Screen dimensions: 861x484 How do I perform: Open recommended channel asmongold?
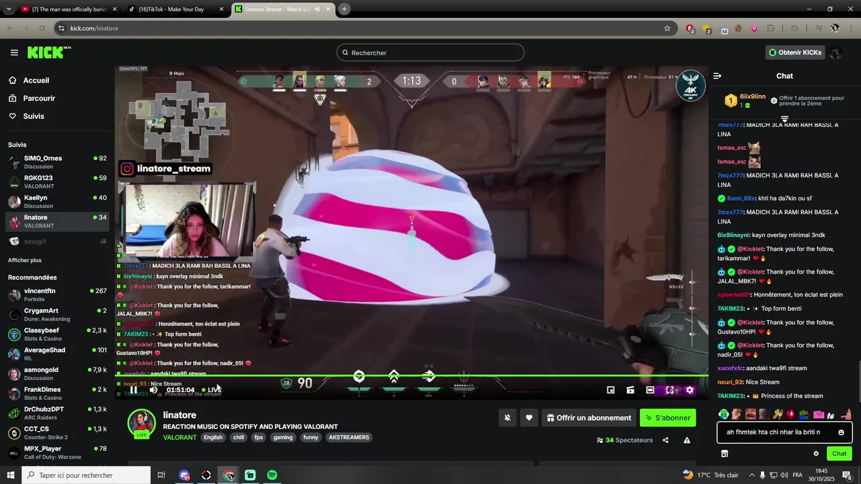(x=57, y=374)
